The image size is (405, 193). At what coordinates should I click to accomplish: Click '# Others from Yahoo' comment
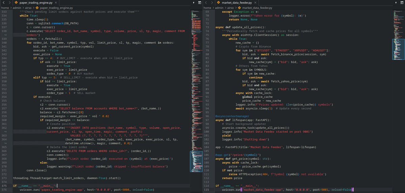[252, 66]
